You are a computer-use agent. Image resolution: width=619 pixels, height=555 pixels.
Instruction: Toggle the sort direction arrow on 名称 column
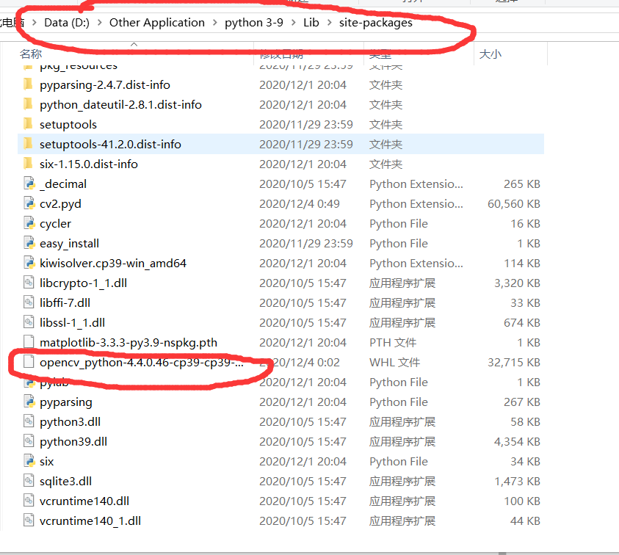[135, 46]
